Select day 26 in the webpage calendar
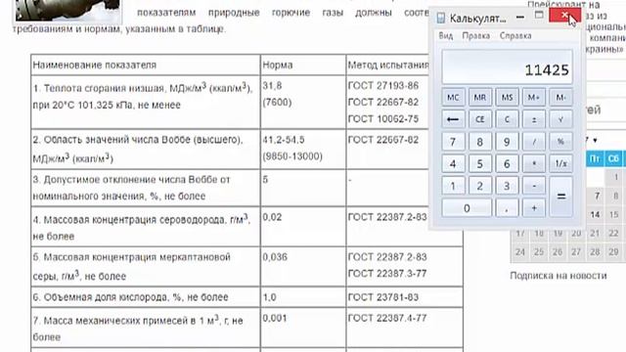 pos(558,252)
